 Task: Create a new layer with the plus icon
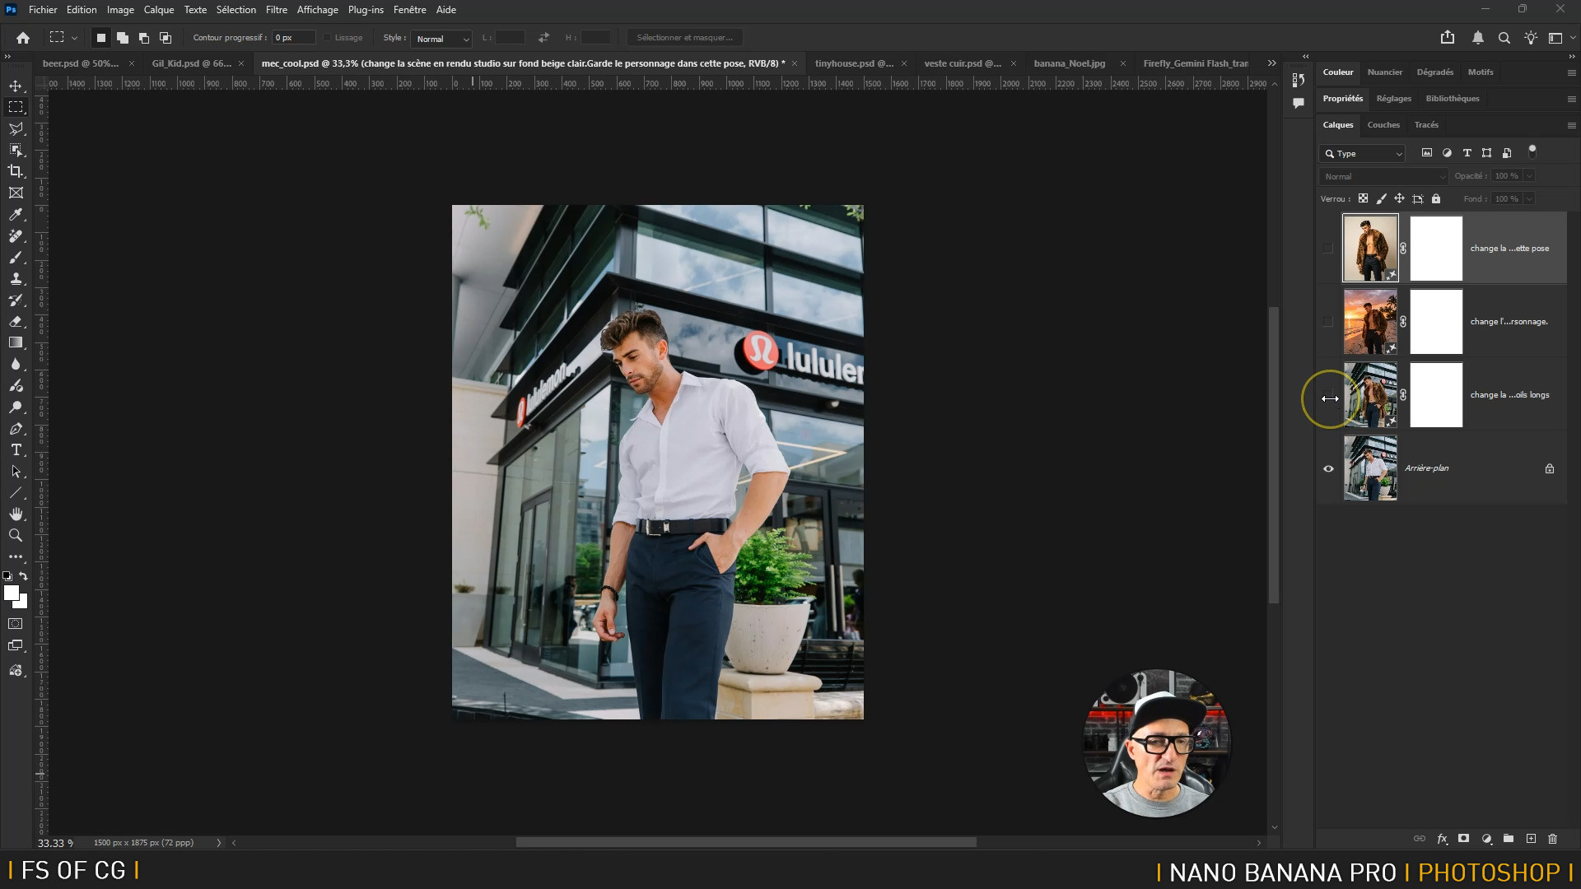point(1531,839)
